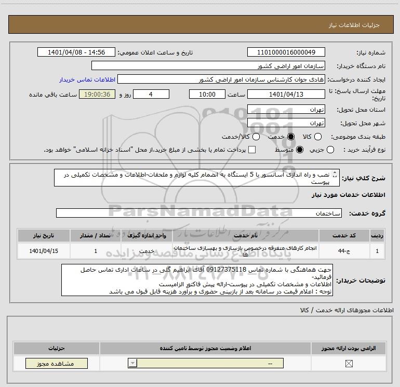The width and height of the screenshot is (400, 387).
Task: Click the اطلاعات خدمات مورد نیاز heading
Action: pos(348,195)
